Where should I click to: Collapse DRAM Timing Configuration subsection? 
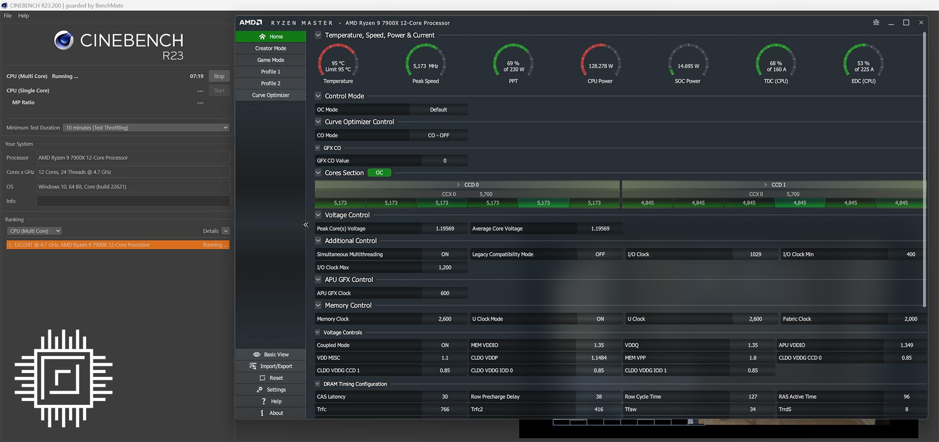(318, 384)
